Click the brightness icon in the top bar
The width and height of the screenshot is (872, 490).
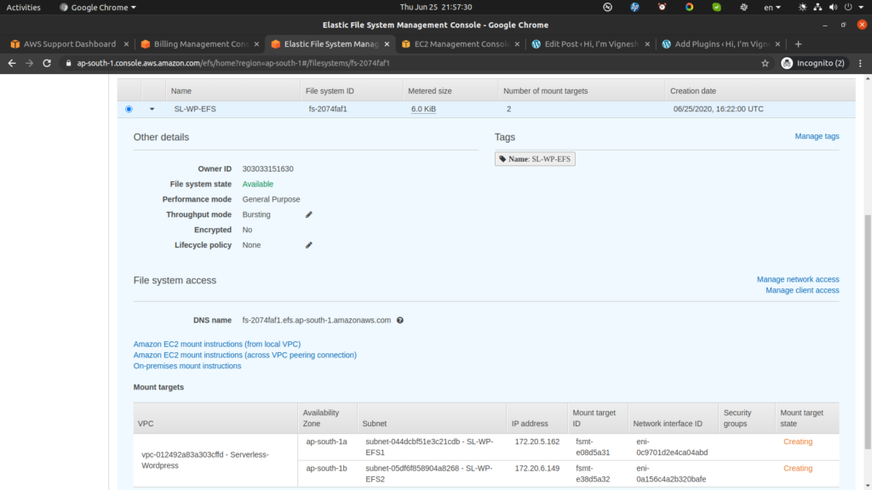point(802,7)
